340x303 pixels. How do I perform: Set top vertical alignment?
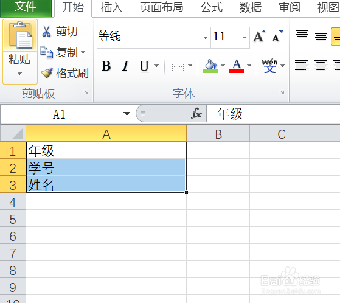click(x=302, y=34)
